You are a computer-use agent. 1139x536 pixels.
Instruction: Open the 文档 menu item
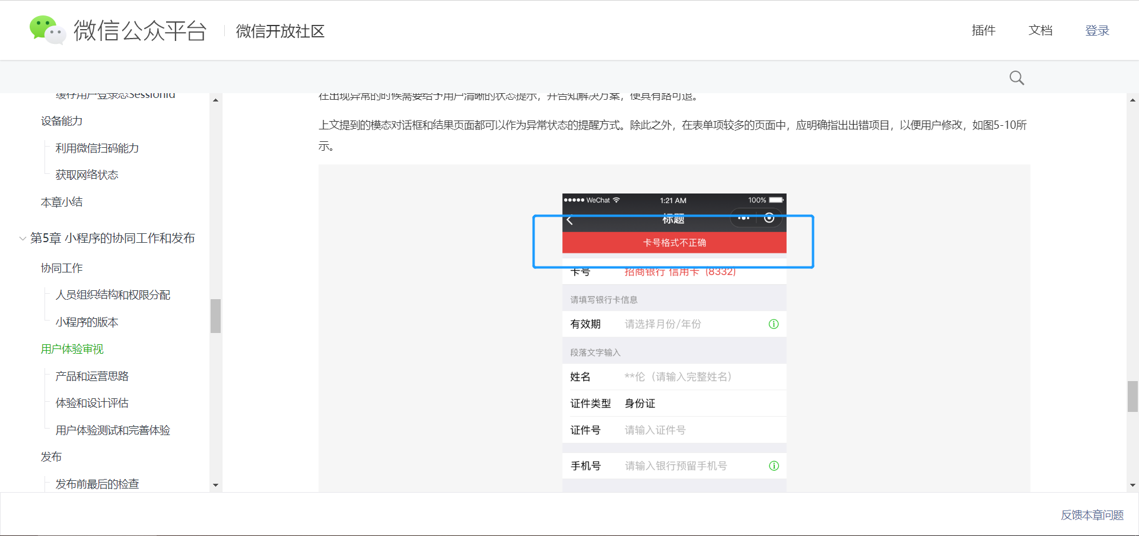pos(1041,30)
